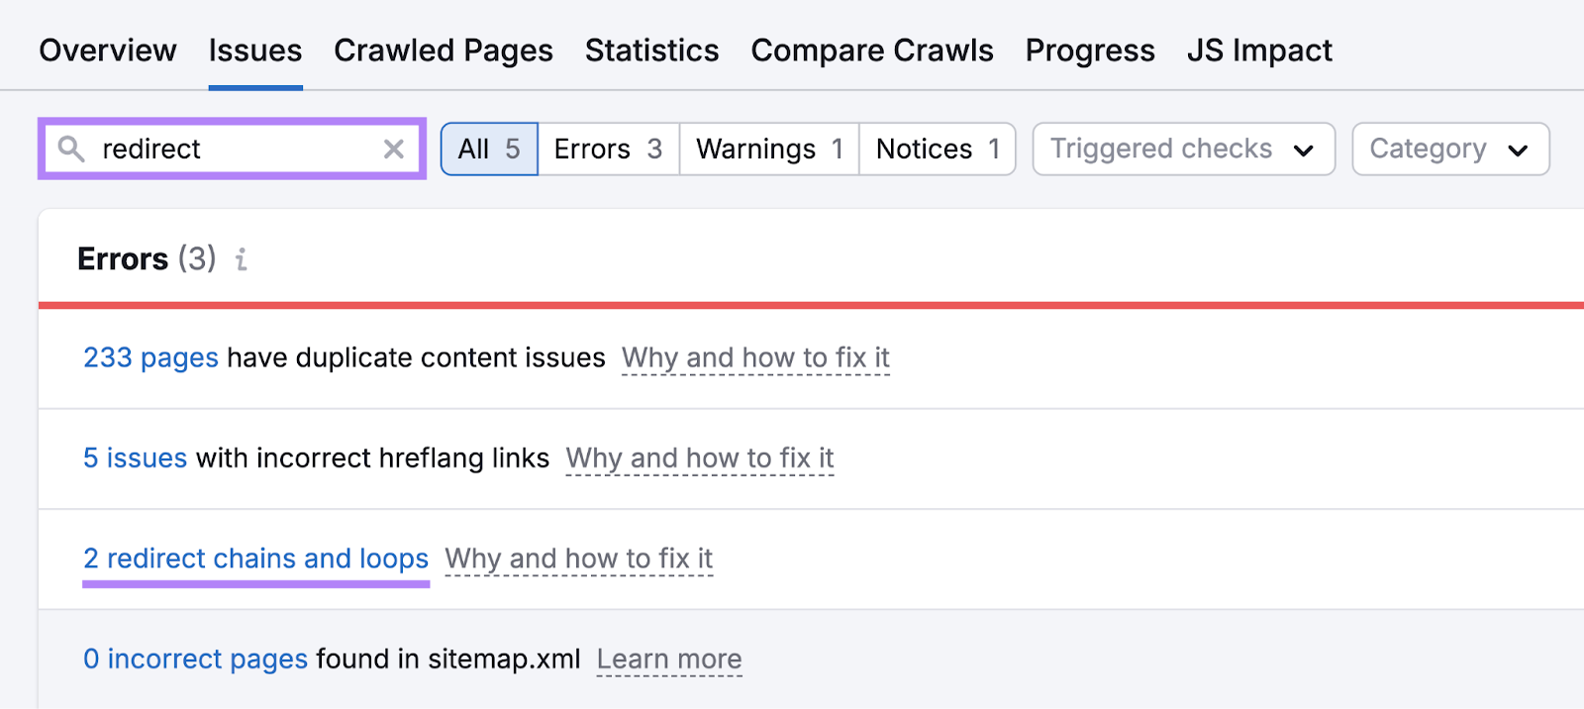Open the 5 issues hreflang link
Viewport: 1584px width, 709px height.
[x=135, y=457]
